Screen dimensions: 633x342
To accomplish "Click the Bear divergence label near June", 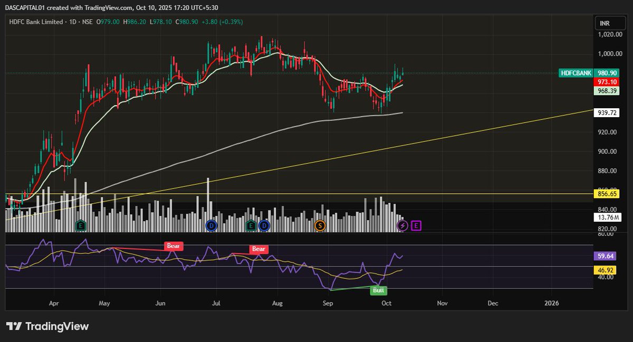I will coord(174,246).
